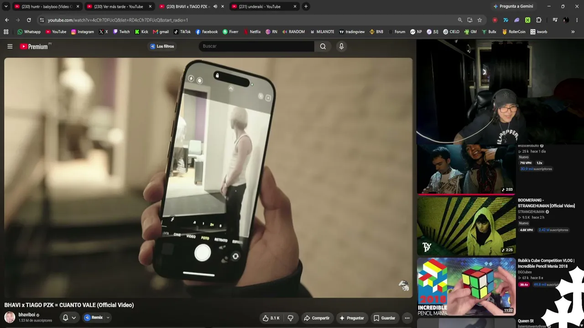Expand the notification options chevron
This screenshot has width=584, height=328.
point(73,318)
